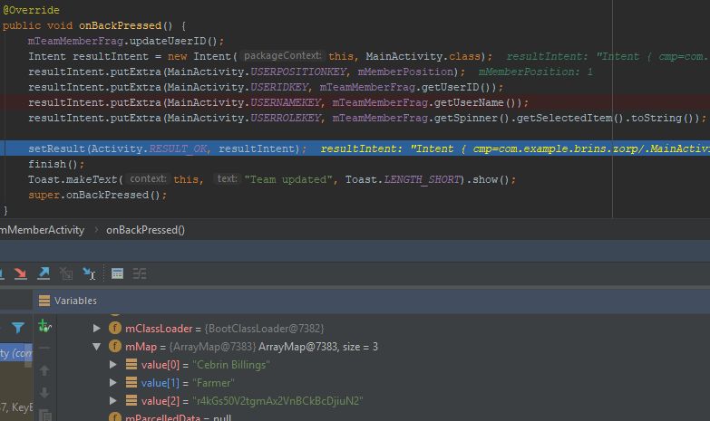Click the move watch up arrow icon
This screenshot has height=421, width=710.
pyautogui.click(x=44, y=370)
